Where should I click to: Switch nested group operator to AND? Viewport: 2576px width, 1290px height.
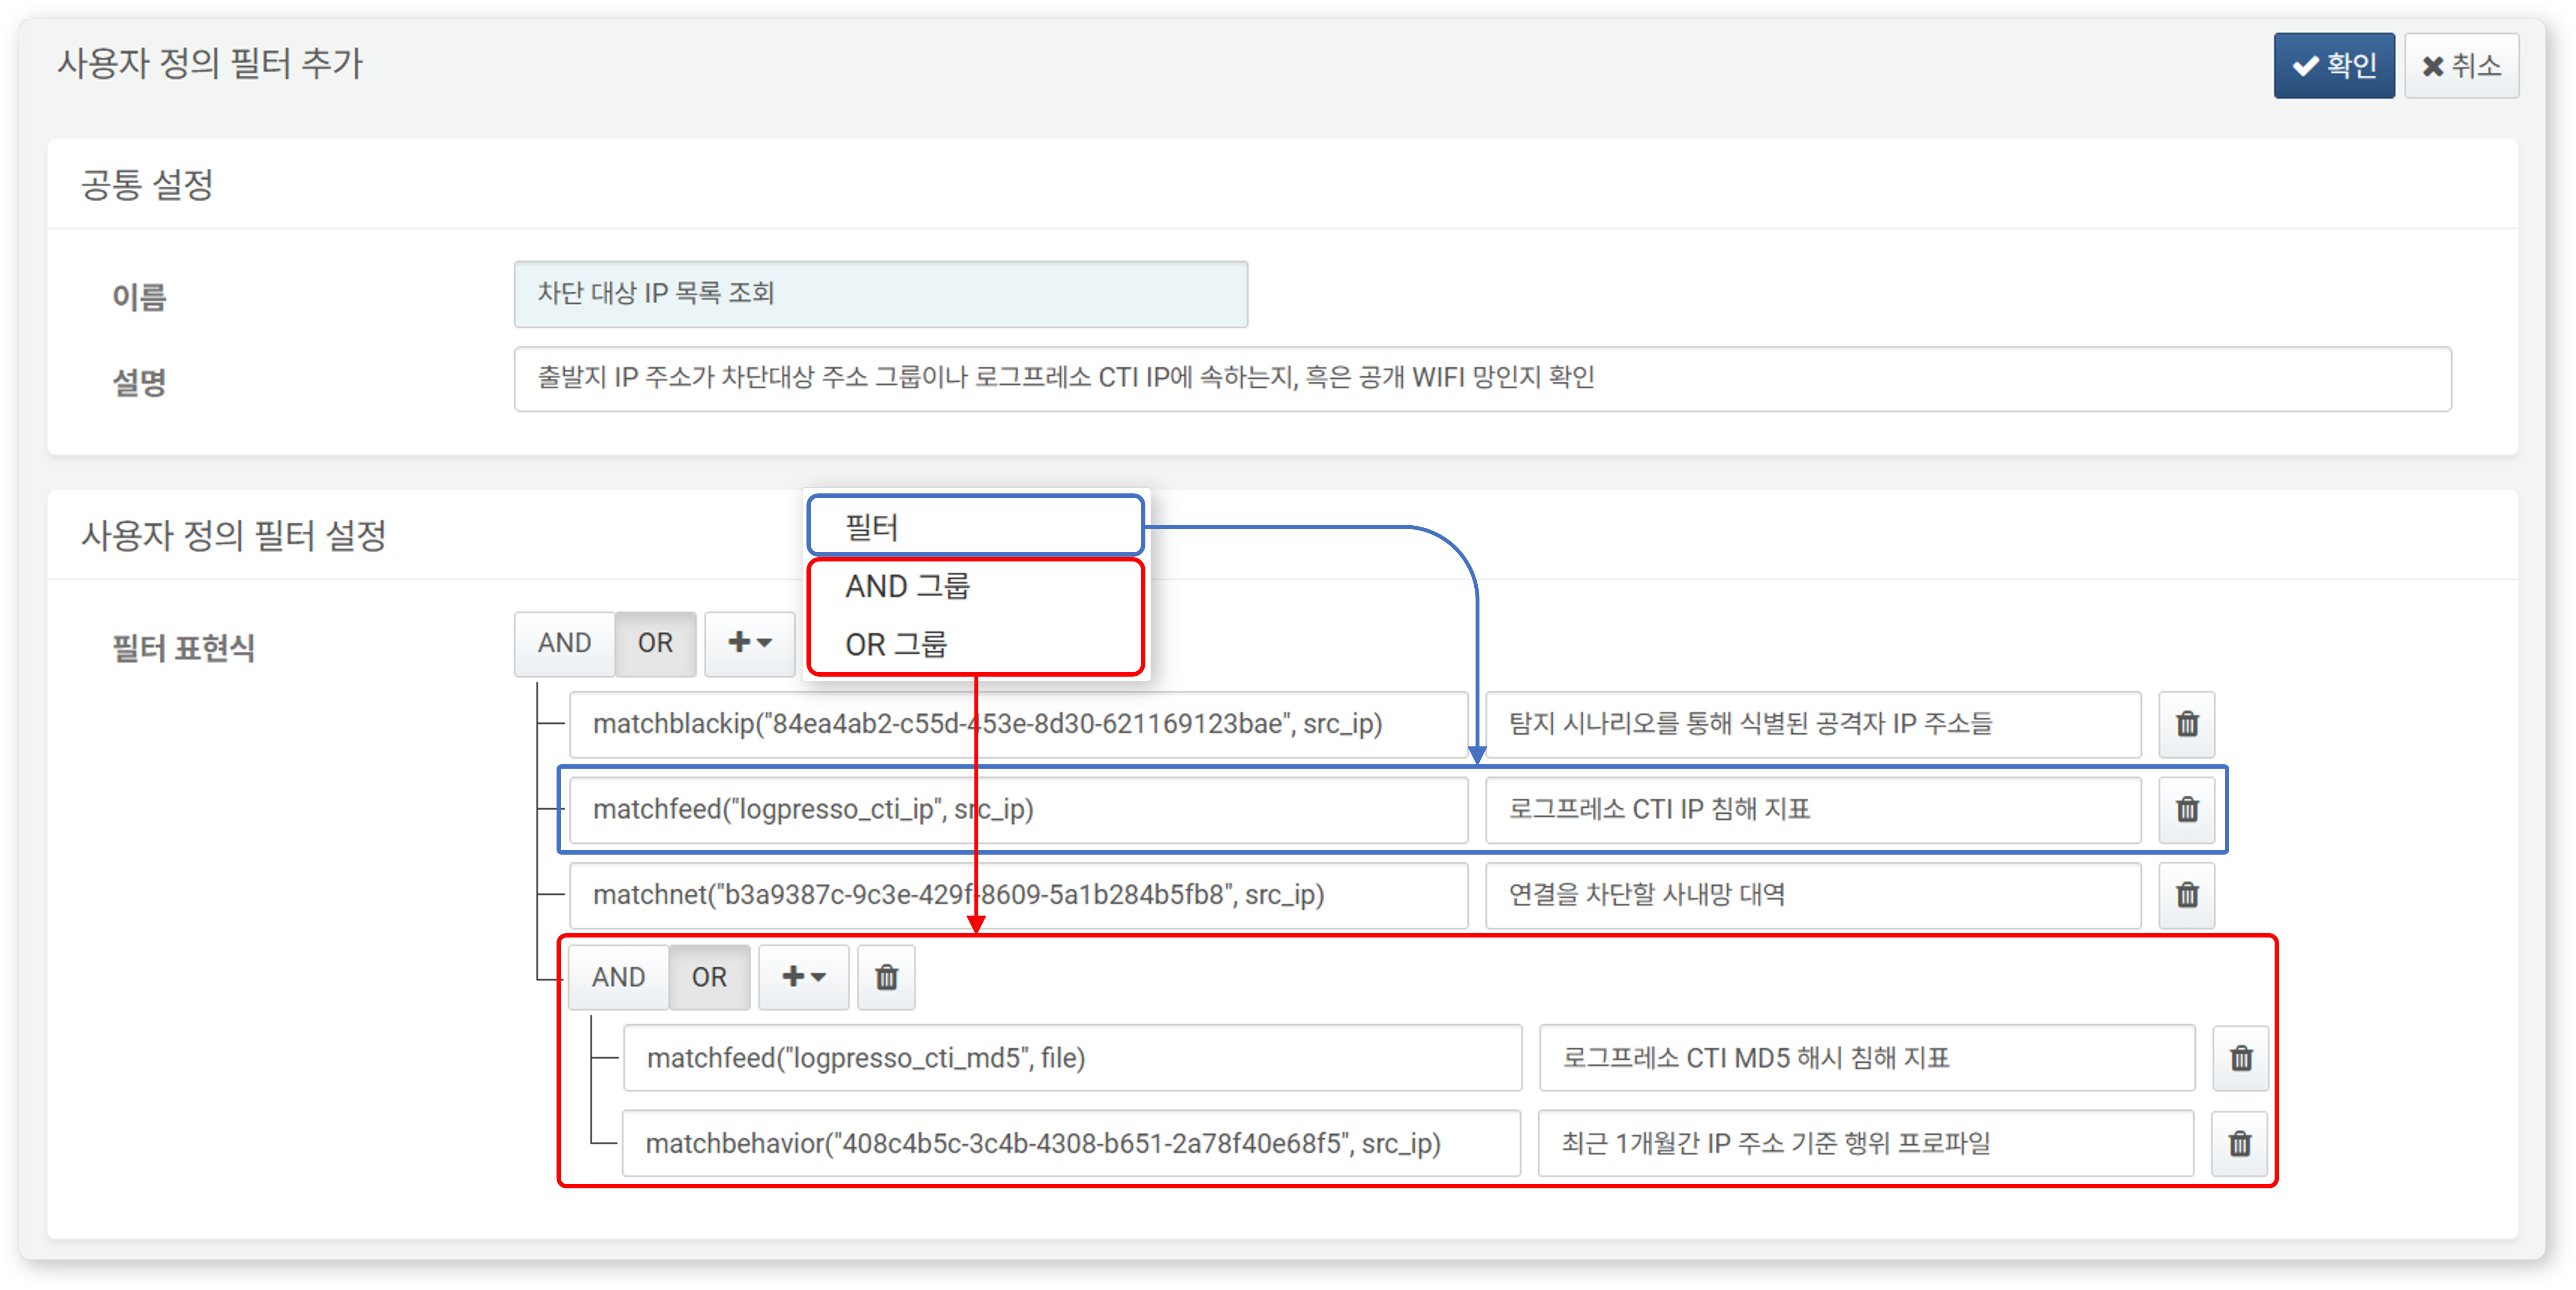click(619, 977)
